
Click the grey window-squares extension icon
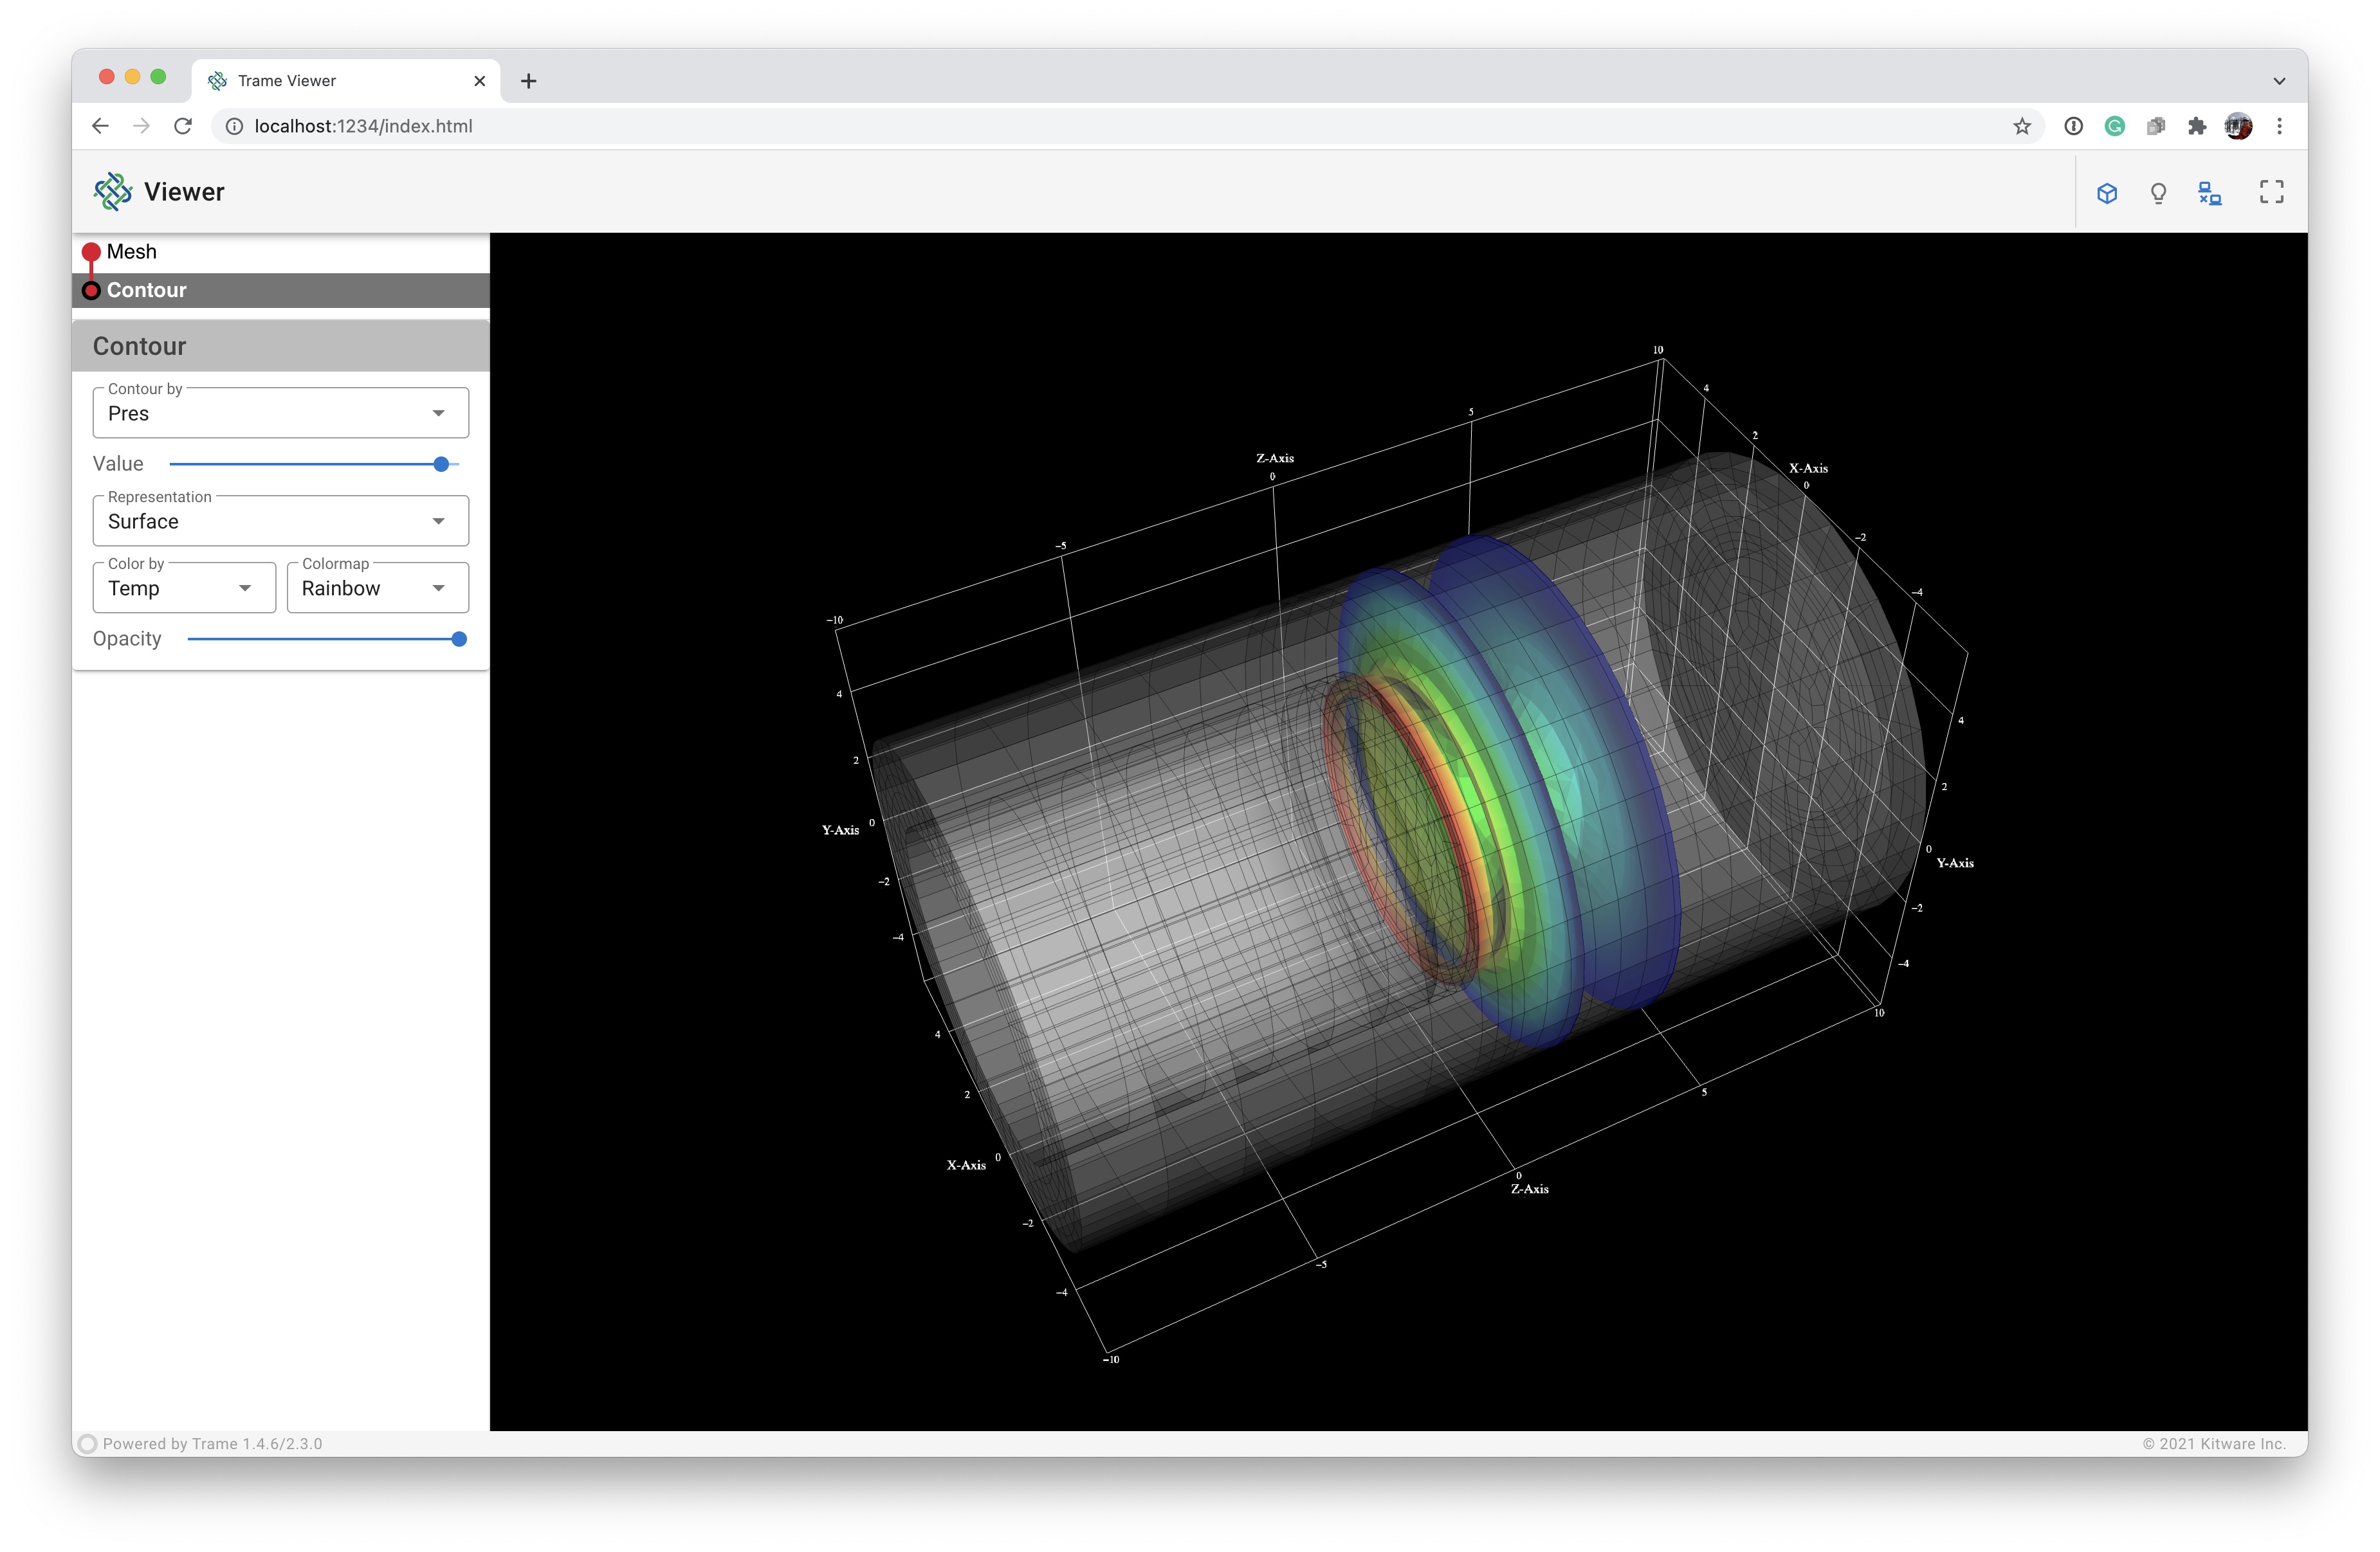point(2156,126)
